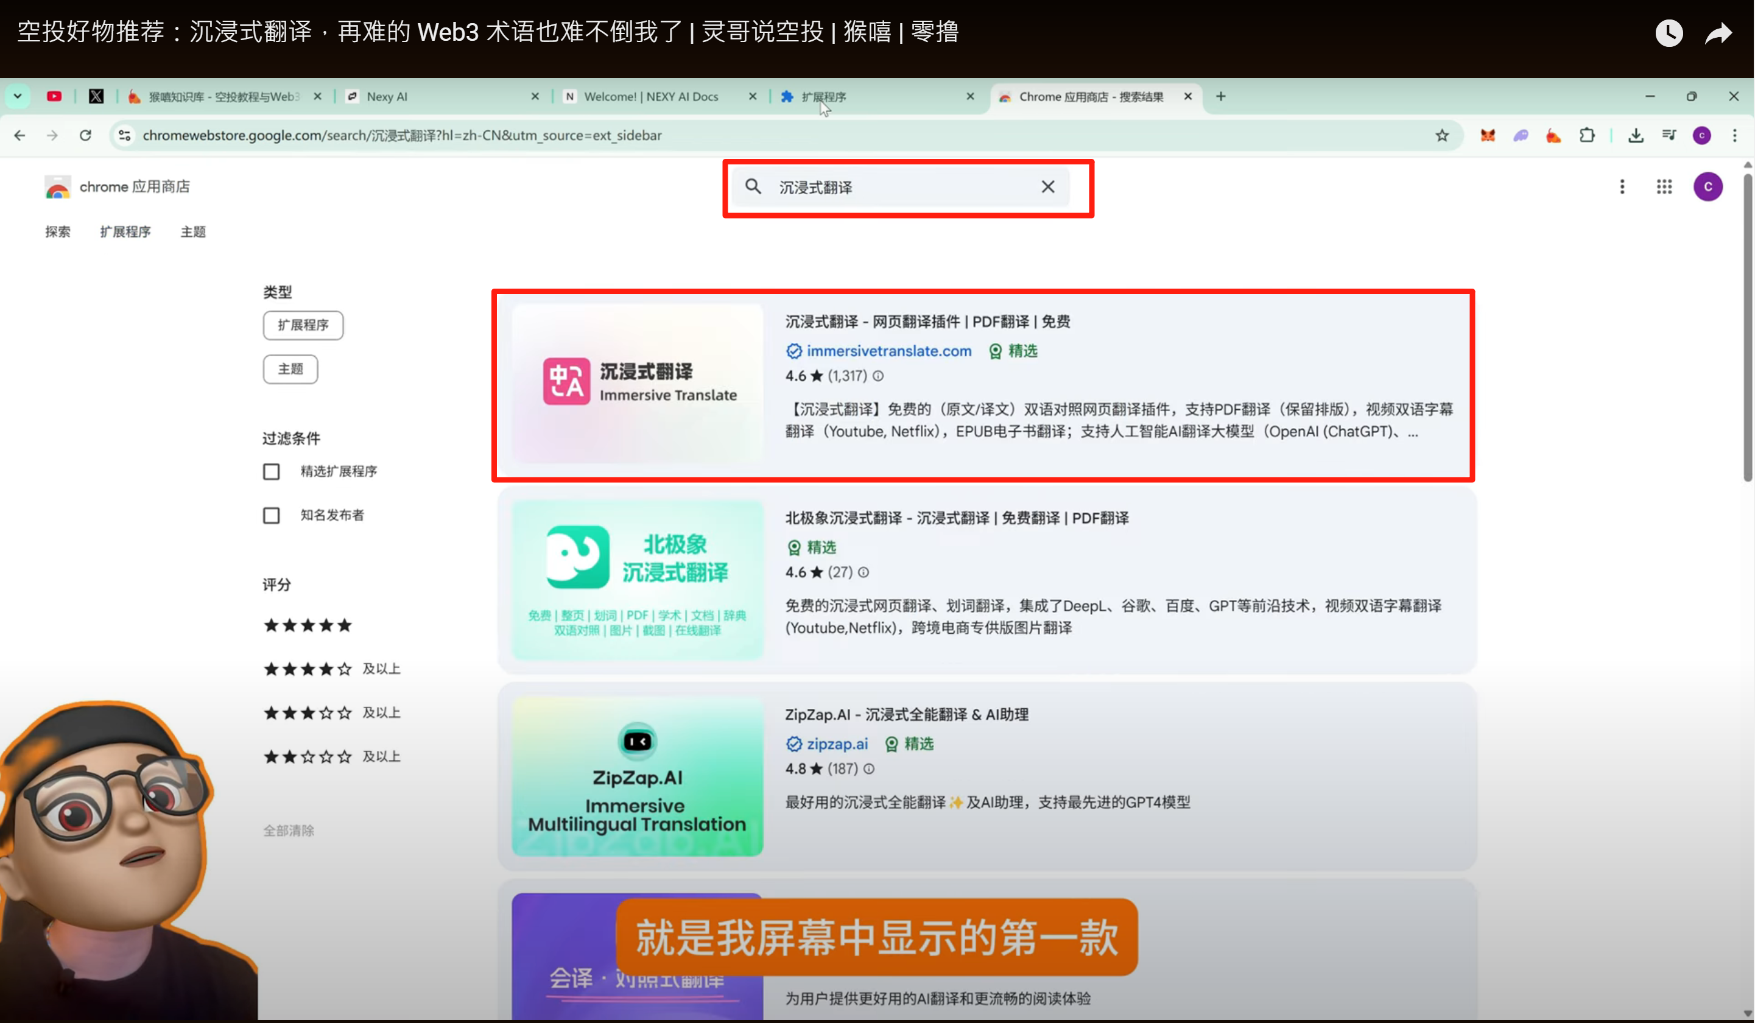Select the five-star rating filter
Screen dimensions: 1755x1023
click(x=307, y=625)
